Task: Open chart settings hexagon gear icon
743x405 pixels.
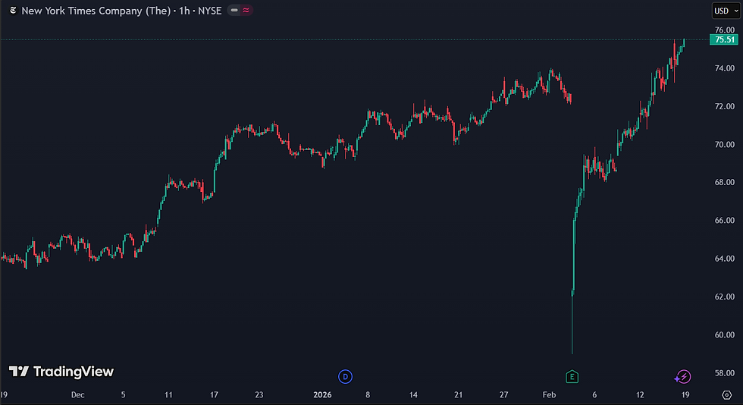Action: coord(727,394)
